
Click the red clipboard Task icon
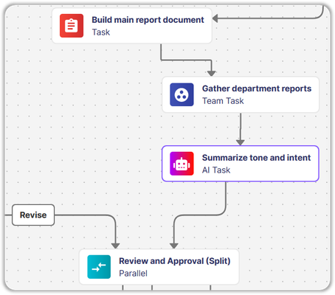coord(72,26)
